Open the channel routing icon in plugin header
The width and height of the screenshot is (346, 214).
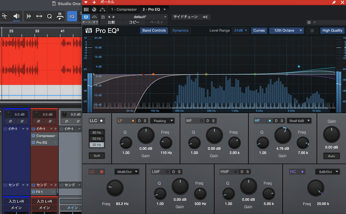click(102, 9)
